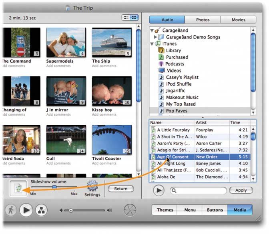Select the Purchased playlist icon
This screenshot has height=234, width=269.
pos(162,57)
